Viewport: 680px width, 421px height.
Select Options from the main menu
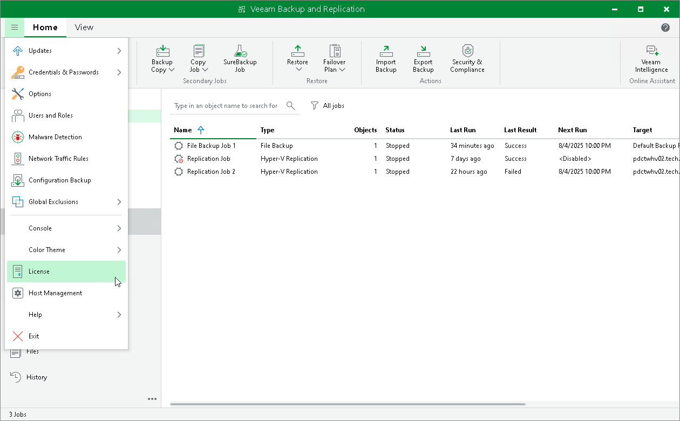(66, 94)
